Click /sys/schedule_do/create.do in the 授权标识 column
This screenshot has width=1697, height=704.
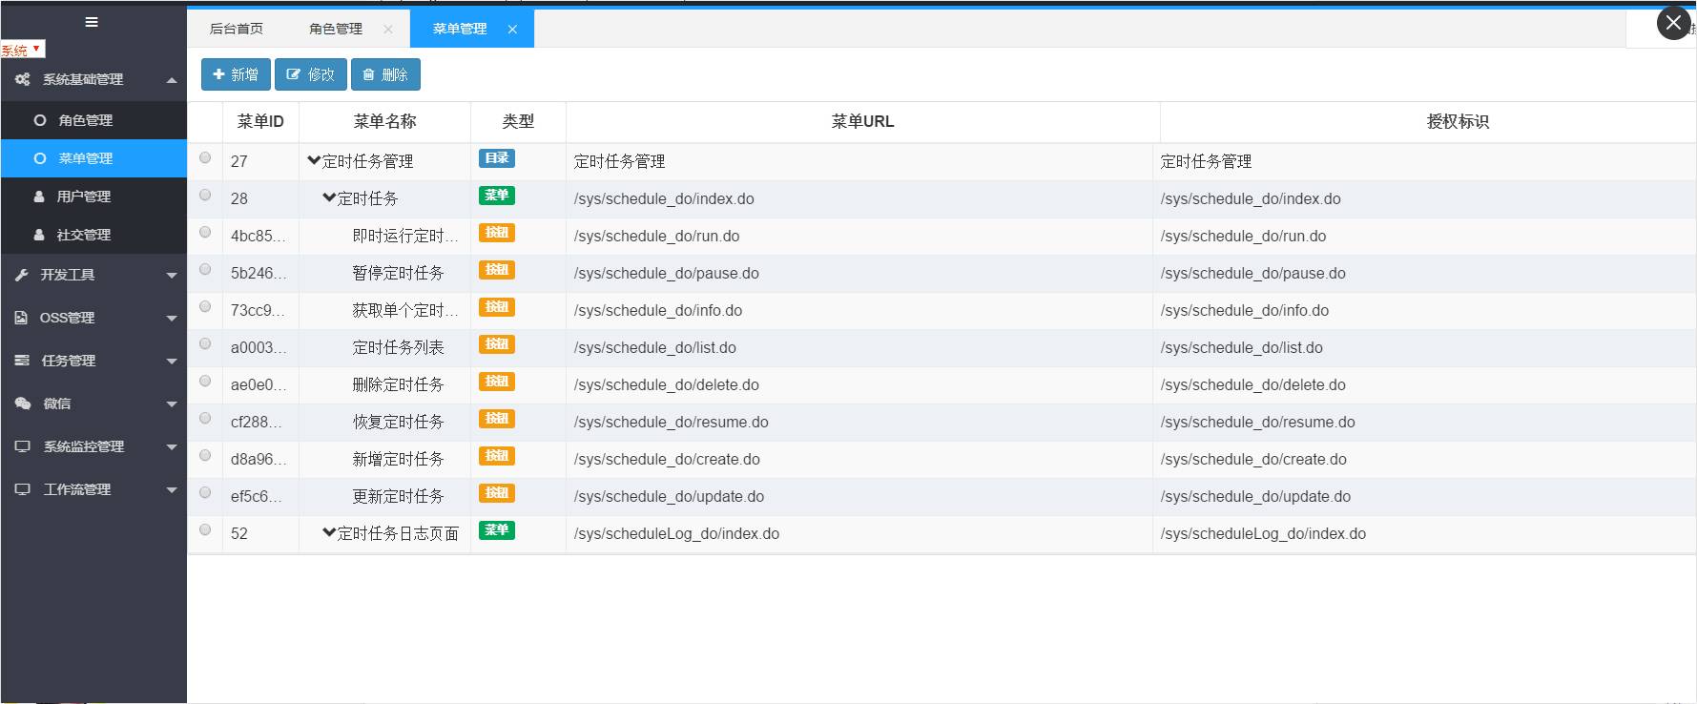1253,459
